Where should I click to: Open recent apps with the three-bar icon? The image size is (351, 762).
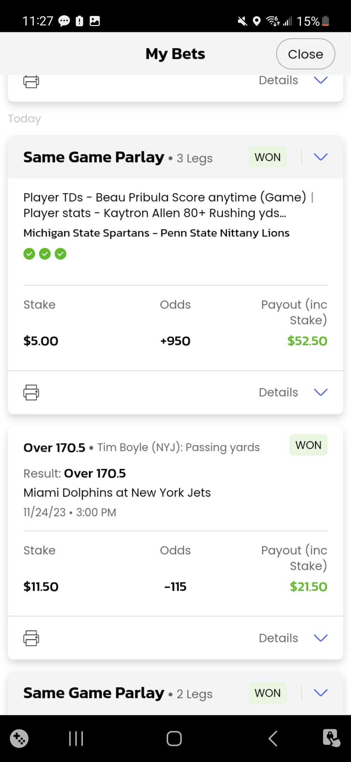pyautogui.click(x=76, y=738)
